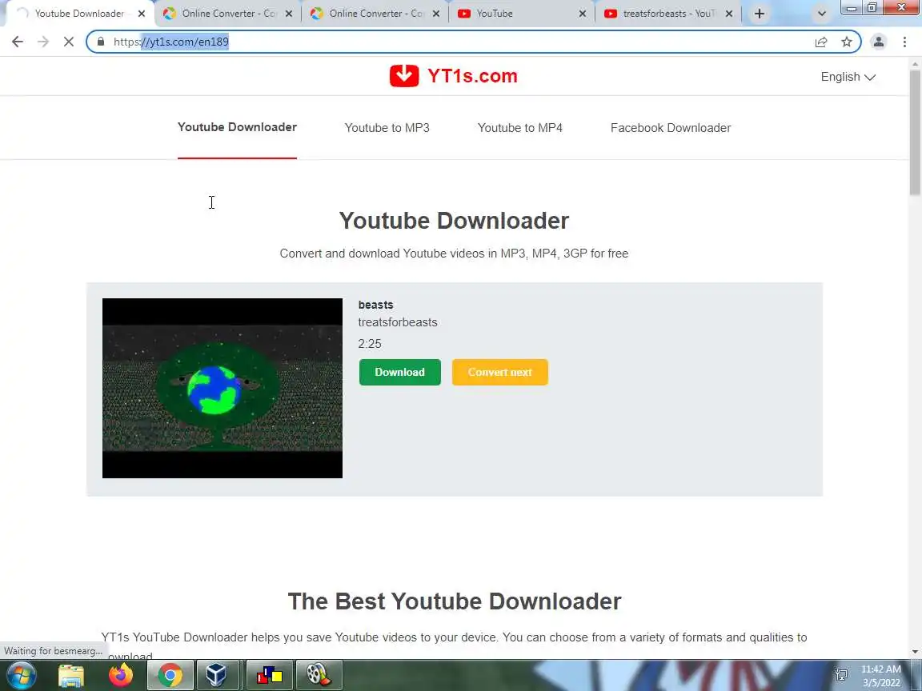Click the Chrome taskbar icon
This screenshot has width=922, height=691.
[x=170, y=675]
